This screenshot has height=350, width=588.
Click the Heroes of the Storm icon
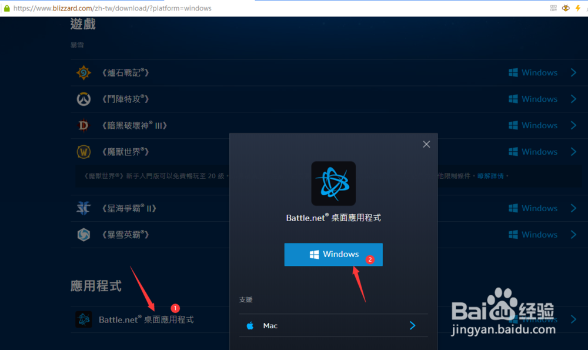83,235
